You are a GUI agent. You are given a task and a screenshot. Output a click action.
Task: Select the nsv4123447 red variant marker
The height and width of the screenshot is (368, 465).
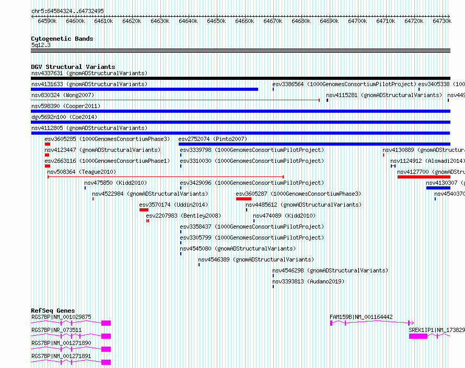(x=47, y=155)
